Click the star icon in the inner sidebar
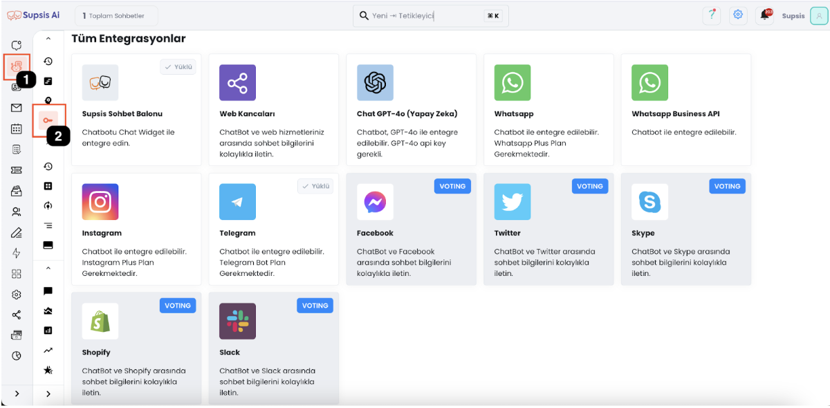The width and height of the screenshot is (830, 408). pos(48,370)
